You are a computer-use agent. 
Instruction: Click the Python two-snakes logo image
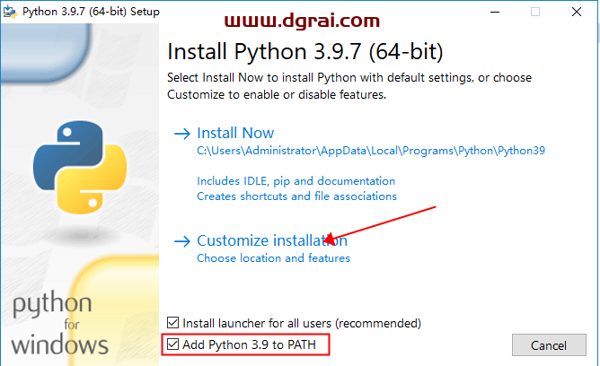[80, 168]
